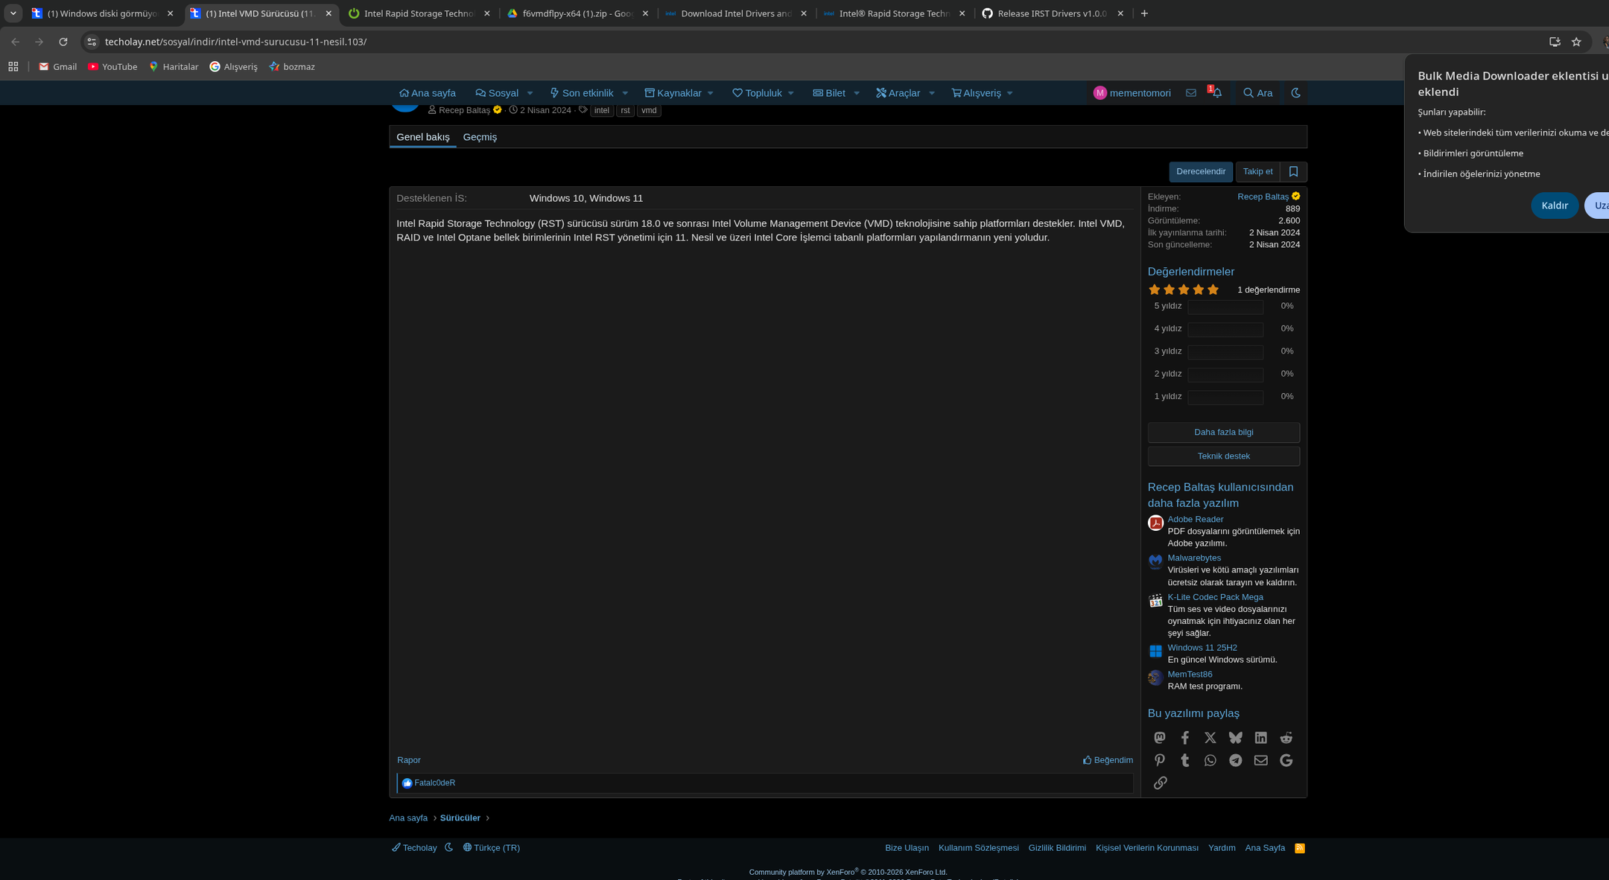Open RSS feed icon in footer
Image resolution: width=1609 pixels, height=880 pixels.
tap(1300, 848)
